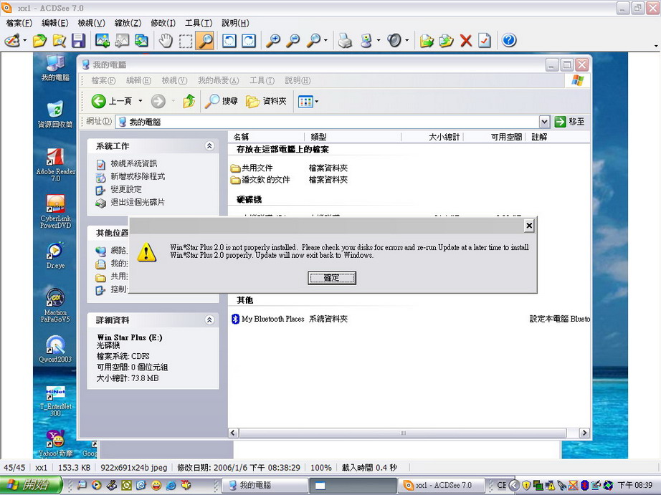Viewport: 661px width, 495px height.
Task: Click pictured 上一頁 back button
Action: pos(111,101)
